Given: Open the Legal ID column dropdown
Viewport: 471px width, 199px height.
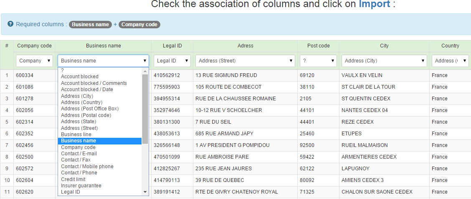Looking at the screenshot, I should tap(172, 61).
